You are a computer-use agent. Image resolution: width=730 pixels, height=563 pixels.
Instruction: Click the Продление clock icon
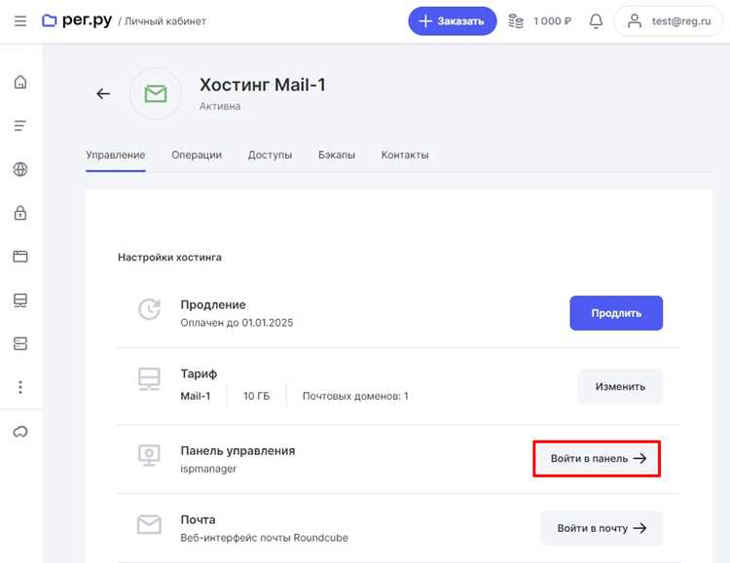click(150, 309)
